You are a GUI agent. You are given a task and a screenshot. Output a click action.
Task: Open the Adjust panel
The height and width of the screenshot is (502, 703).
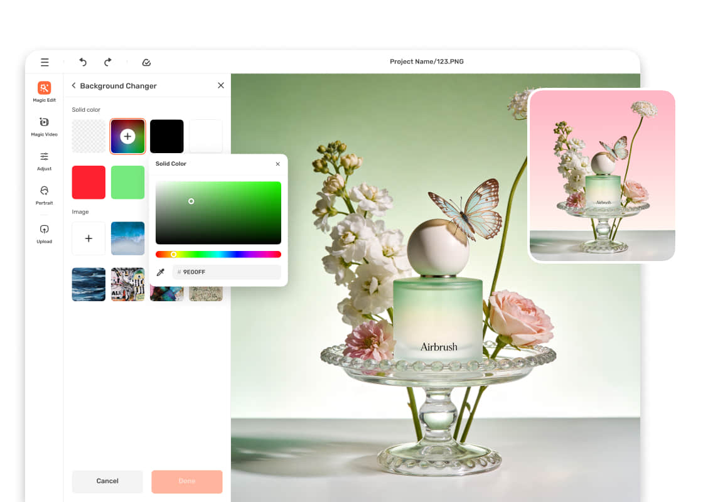44,161
